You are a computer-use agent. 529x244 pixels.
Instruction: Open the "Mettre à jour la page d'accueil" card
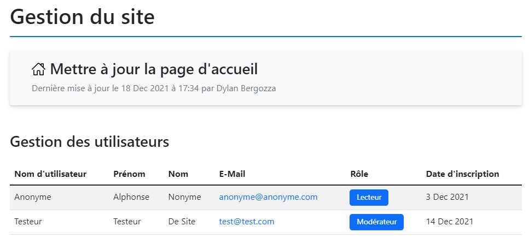point(154,70)
